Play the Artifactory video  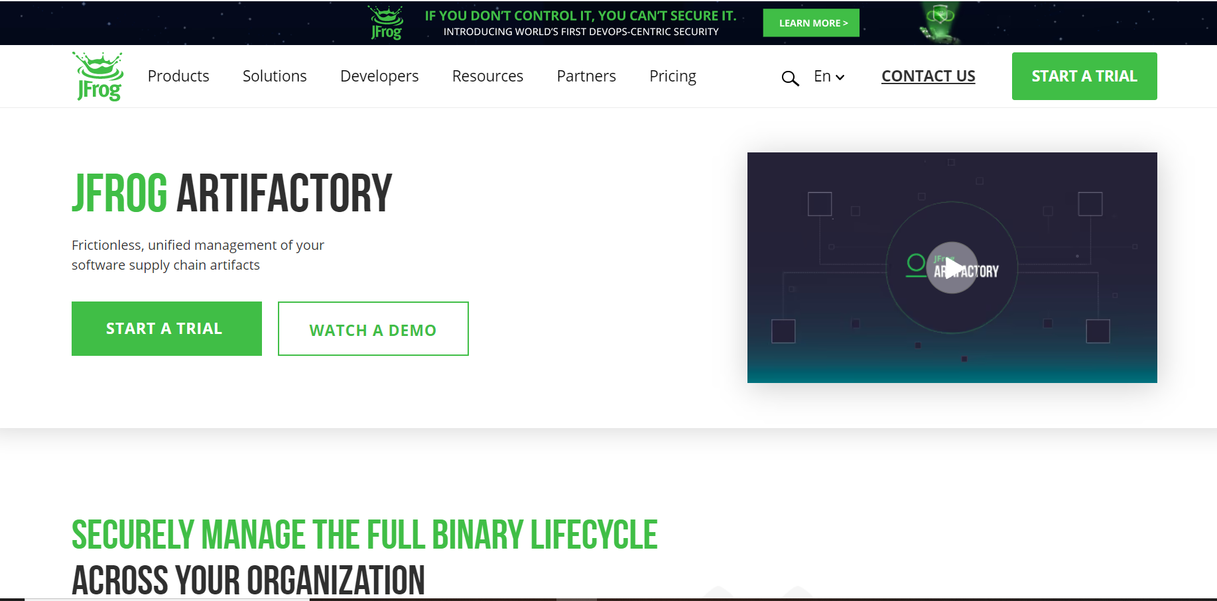(x=952, y=268)
